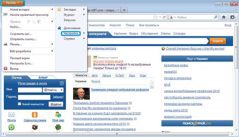Open the address history dropdown arrow
239x137 pixels.
point(160,17)
